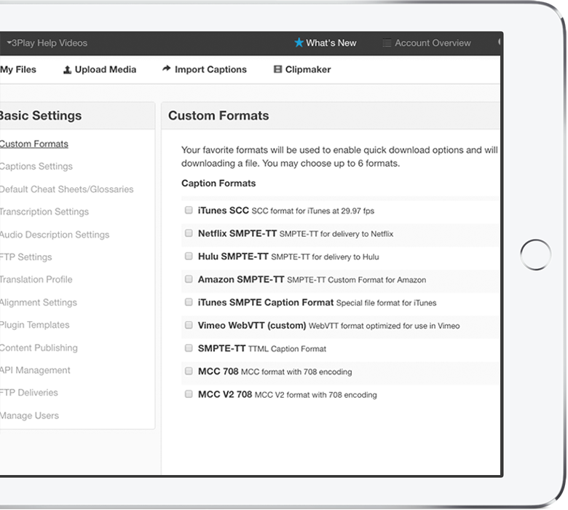Click the Caption Formats heading

coord(218,183)
